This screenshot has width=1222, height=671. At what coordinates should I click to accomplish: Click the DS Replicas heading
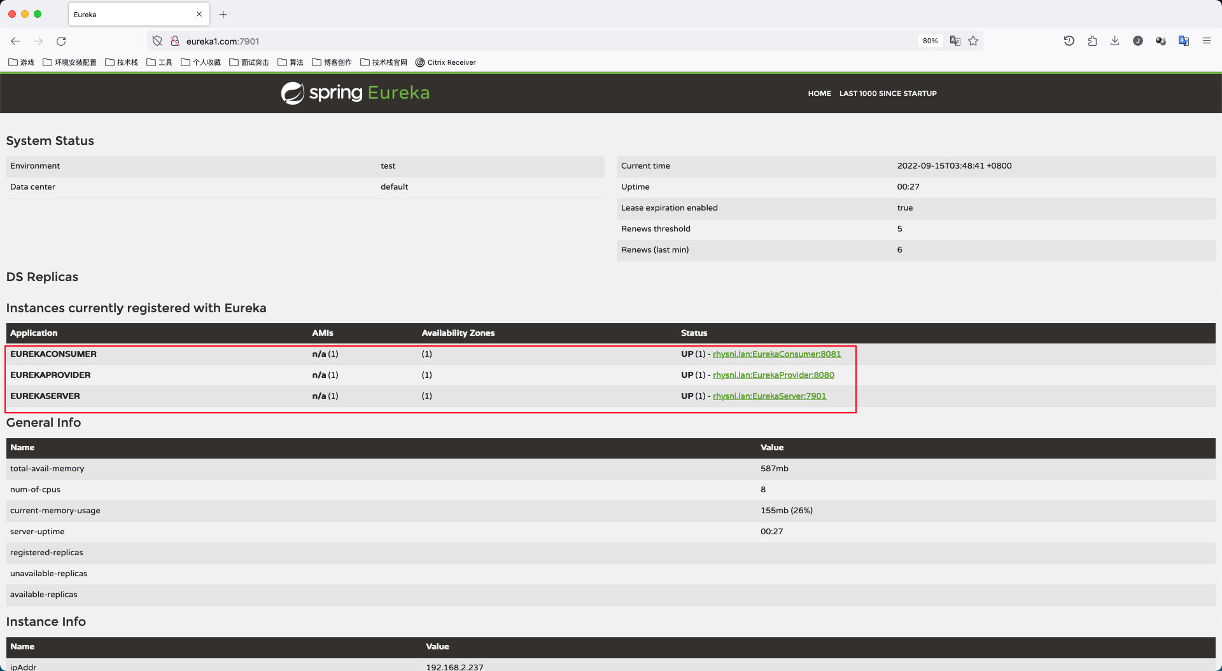click(42, 277)
